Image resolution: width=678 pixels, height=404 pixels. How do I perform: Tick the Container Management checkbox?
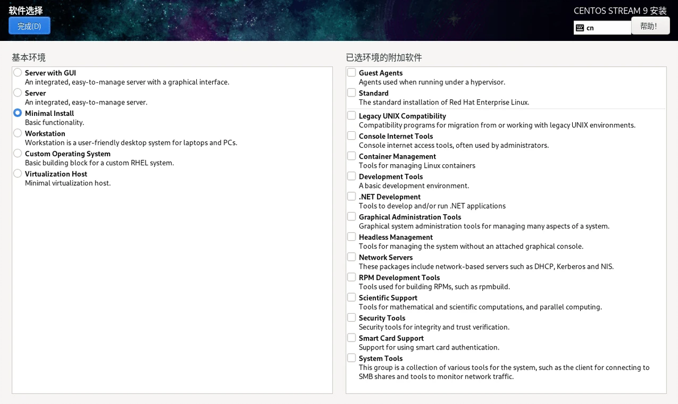352,156
